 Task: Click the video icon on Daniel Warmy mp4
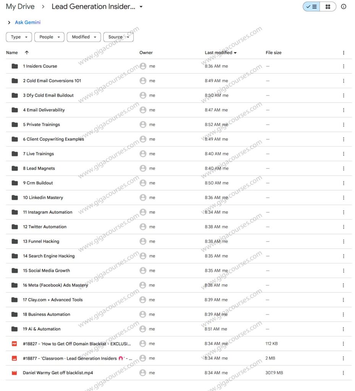[x=14, y=373]
